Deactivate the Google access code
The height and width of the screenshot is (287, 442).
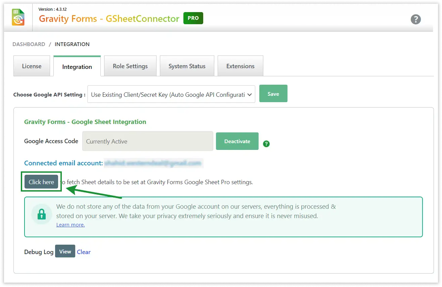coord(237,141)
